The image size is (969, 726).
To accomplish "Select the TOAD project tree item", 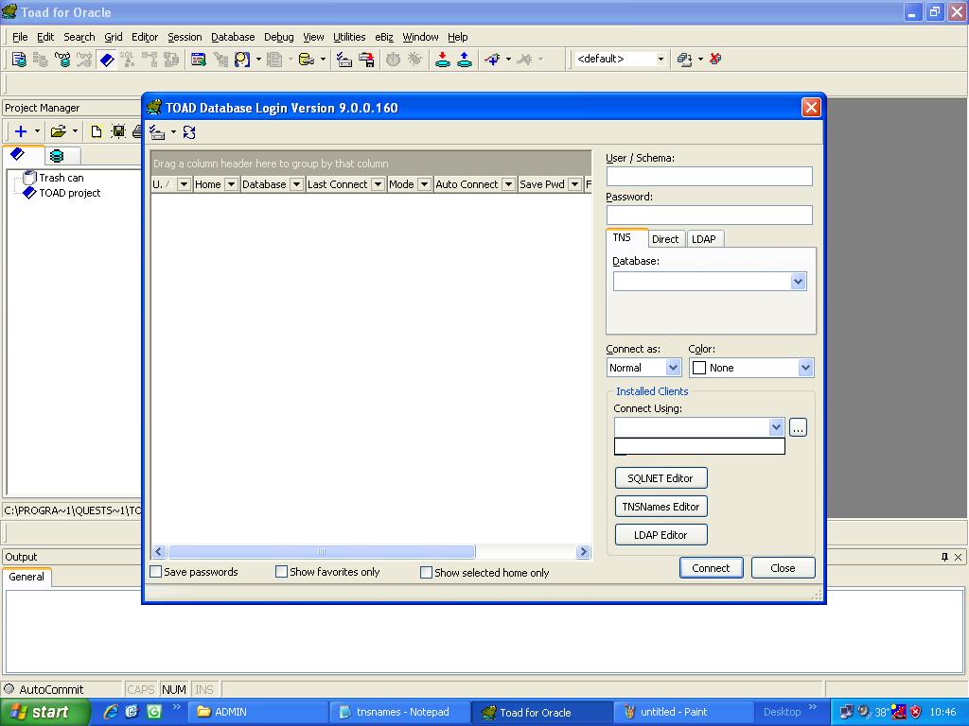I will (x=62, y=193).
